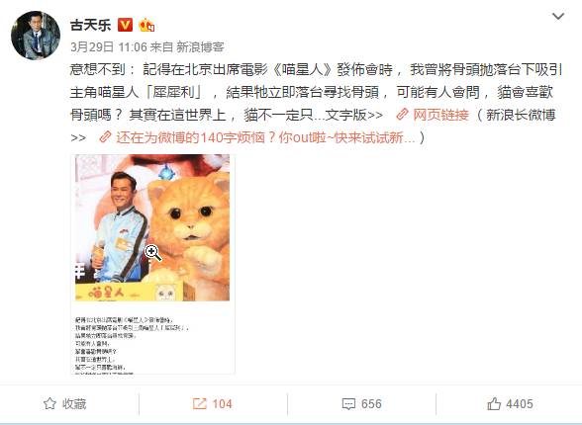
Task: Open the 古天乐 username link
Action: 91,25
